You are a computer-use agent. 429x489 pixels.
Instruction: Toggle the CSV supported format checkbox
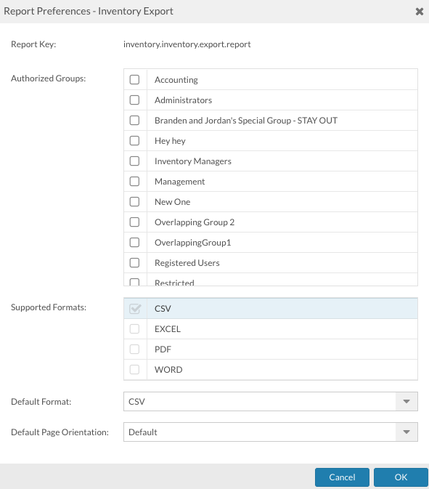click(135, 308)
